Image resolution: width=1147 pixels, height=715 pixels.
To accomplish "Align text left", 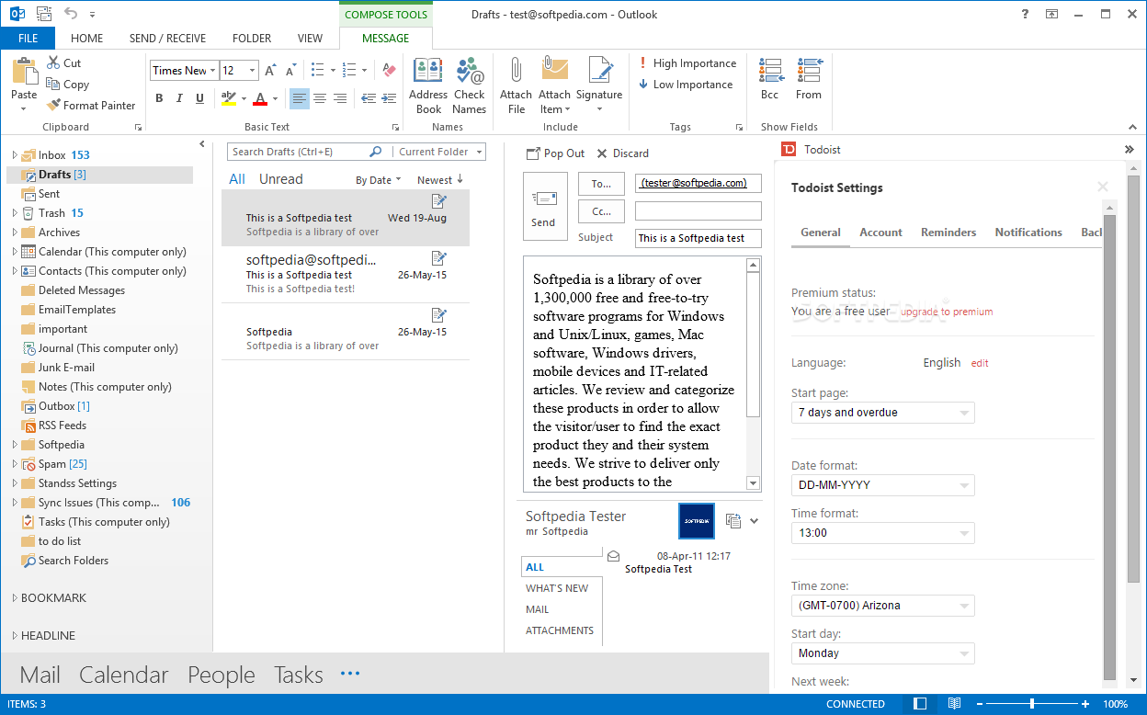I will (x=300, y=98).
